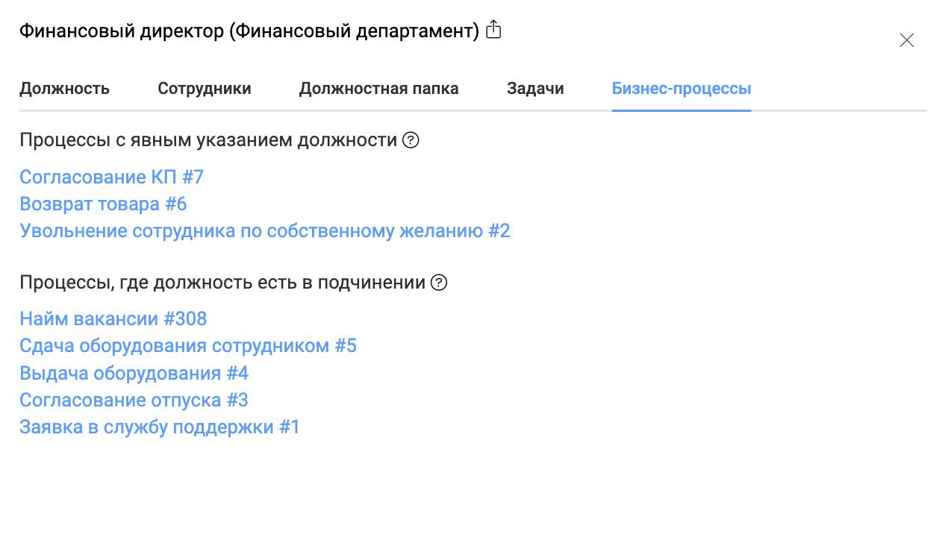This screenshot has width=948, height=540.
Task: Open help tooltip for subordinate processes section
Action: pos(440,282)
